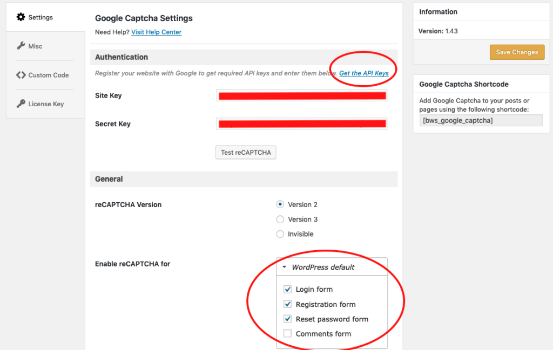Image resolution: width=553 pixels, height=350 pixels.
Task: Visit the Help Center link
Action: click(156, 32)
